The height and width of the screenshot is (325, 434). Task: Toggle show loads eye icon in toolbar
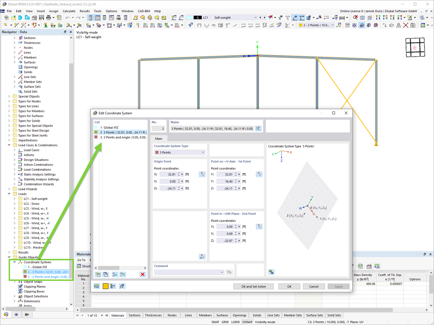[295, 17]
